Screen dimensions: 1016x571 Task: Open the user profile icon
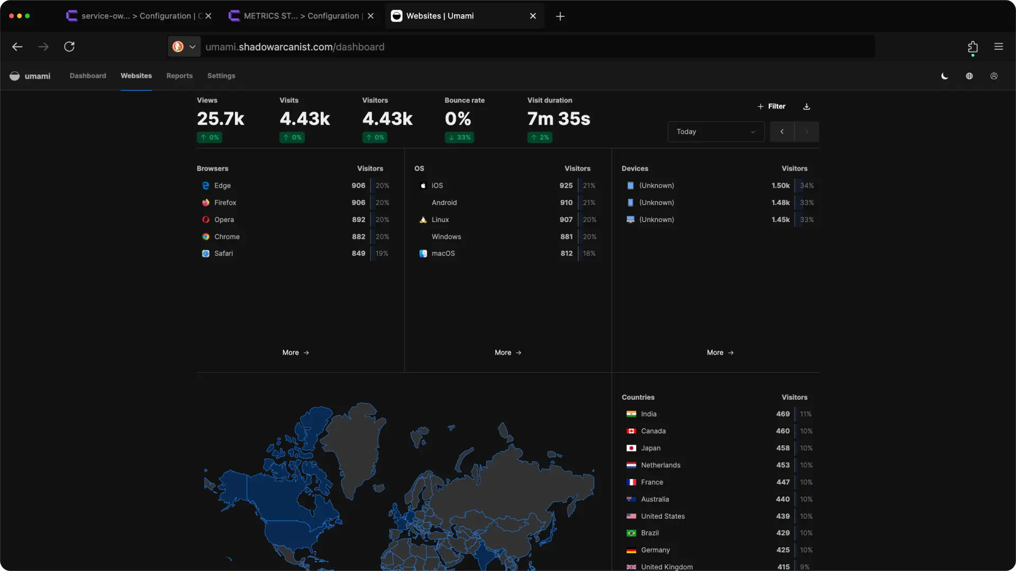click(x=993, y=76)
